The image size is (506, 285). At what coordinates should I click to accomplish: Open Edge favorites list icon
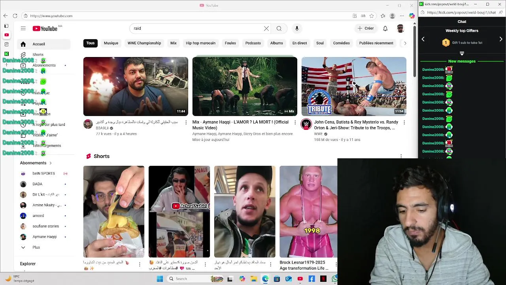[383, 16]
